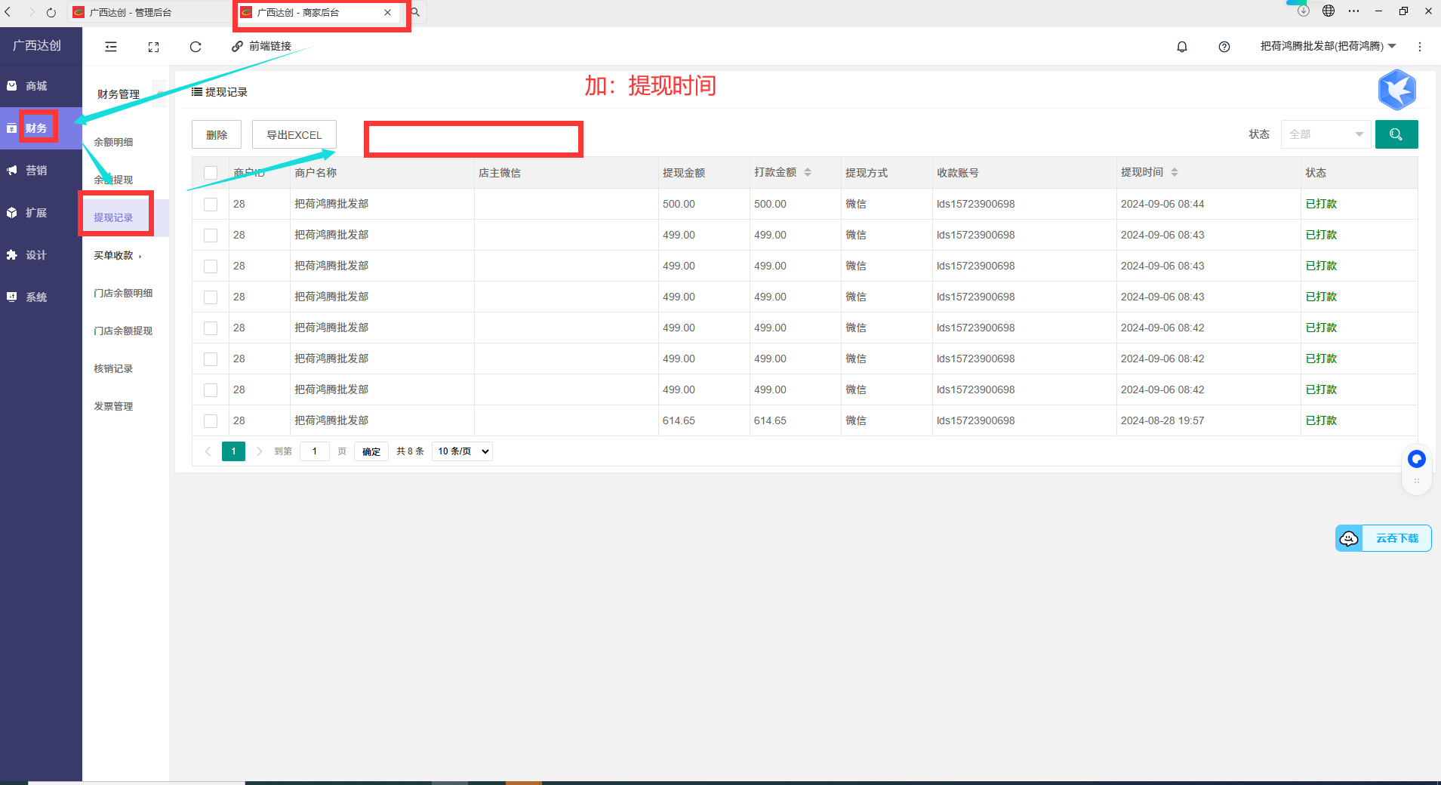Click the page number input field

[314, 451]
